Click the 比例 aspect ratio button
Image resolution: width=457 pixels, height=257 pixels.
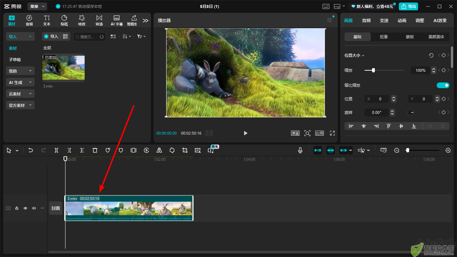click(x=320, y=133)
